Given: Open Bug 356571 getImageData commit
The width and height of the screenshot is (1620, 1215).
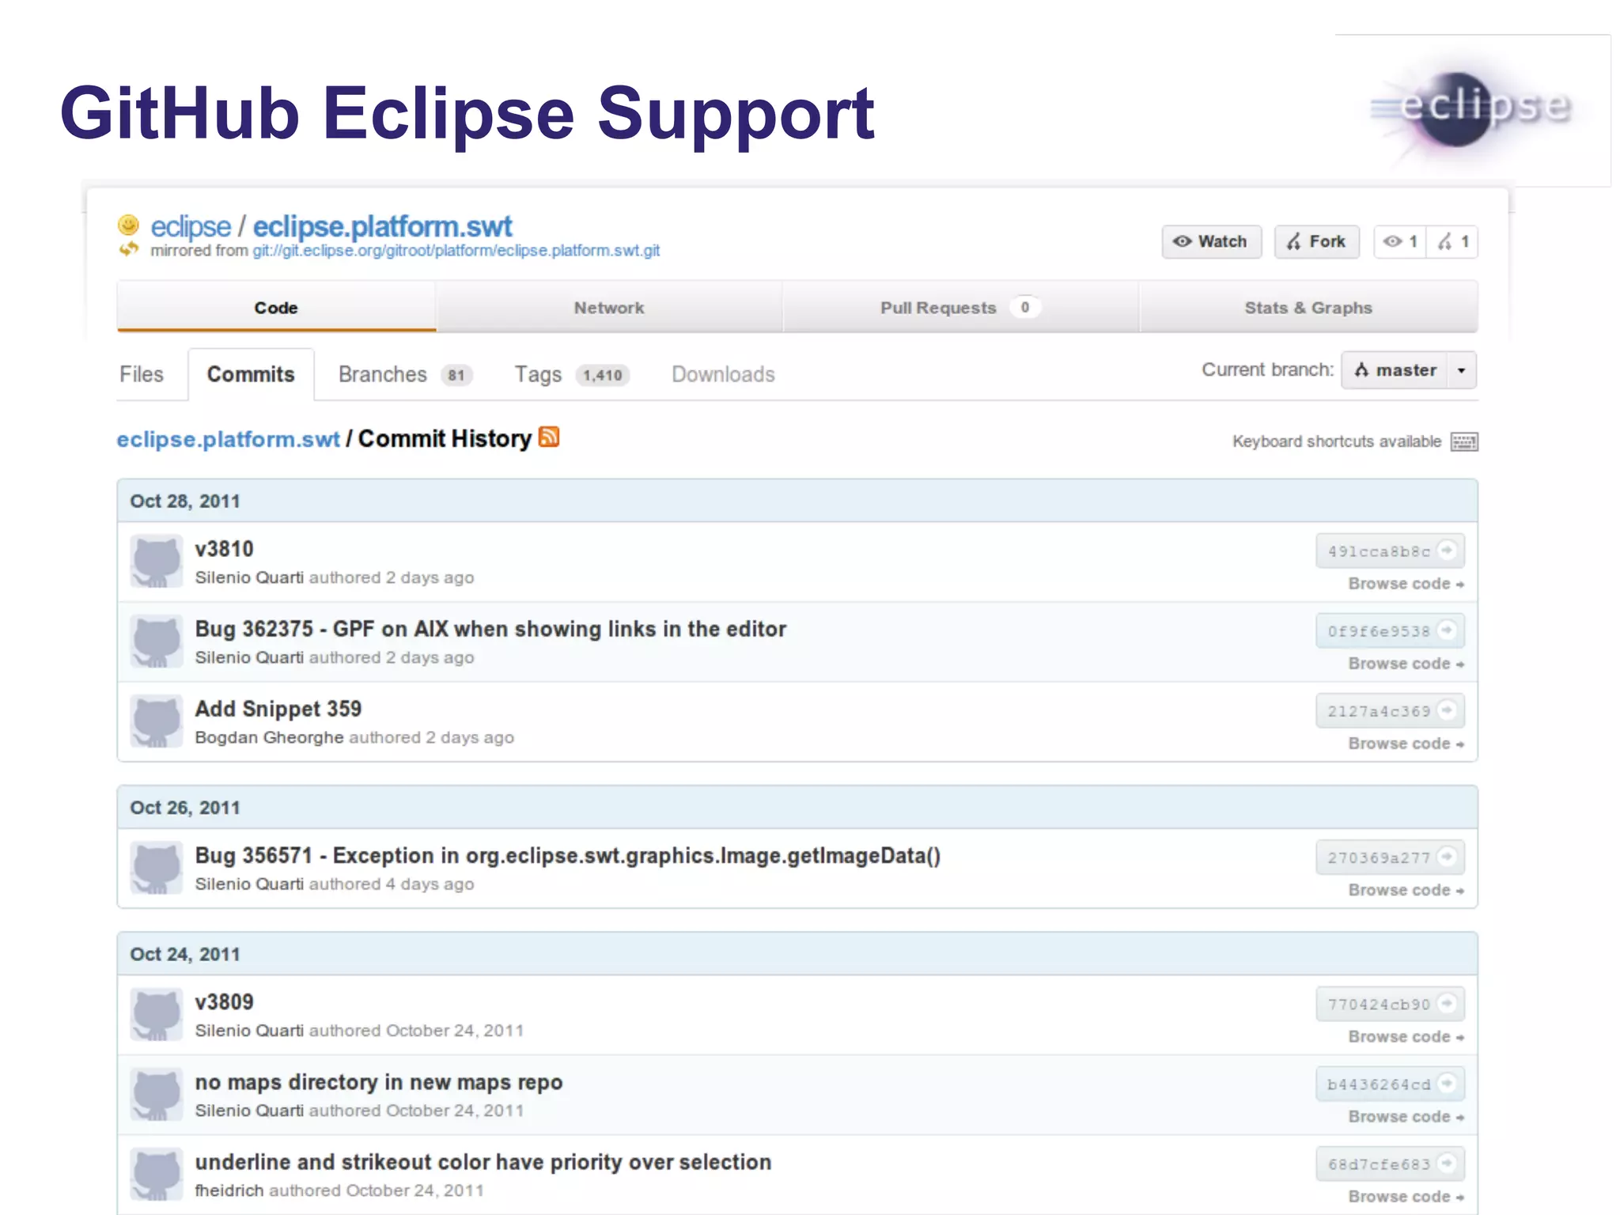Looking at the screenshot, I should (x=567, y=856).
